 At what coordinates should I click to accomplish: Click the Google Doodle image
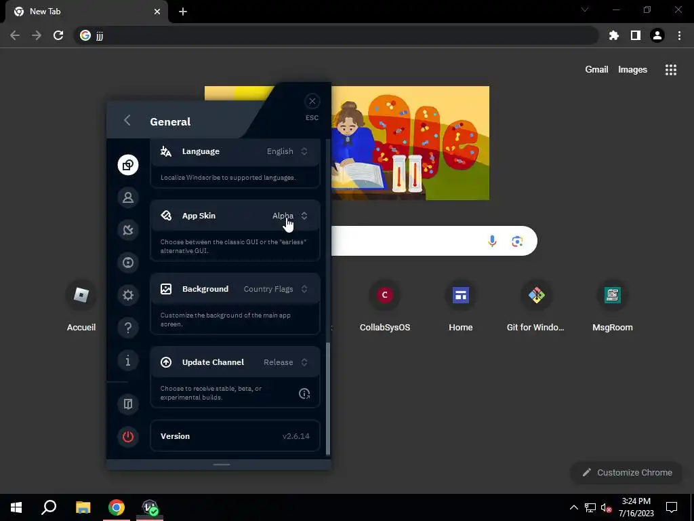pos(410,142)
